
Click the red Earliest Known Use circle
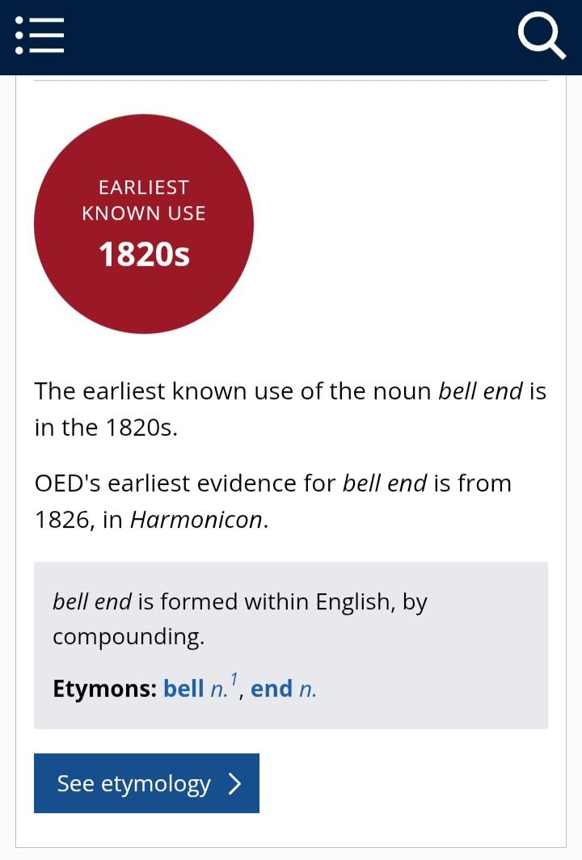pyautogui.click(x=144, y=299)
